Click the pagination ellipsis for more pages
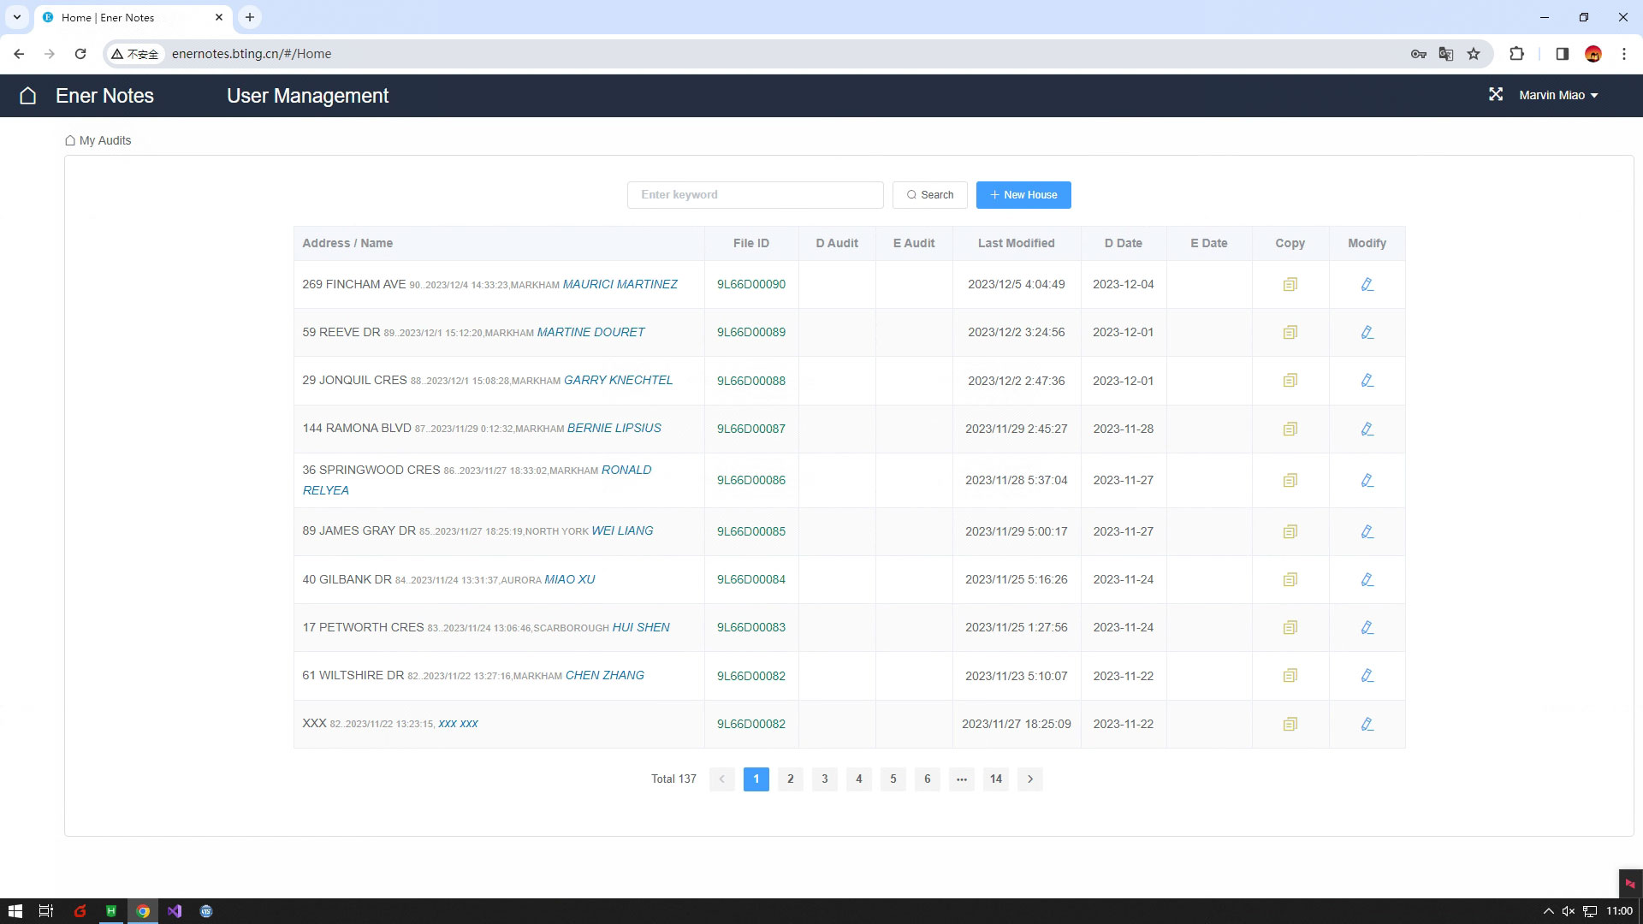Image resolution: width=1643 pixels, height=924 pixels. click(x=962, y=779)
